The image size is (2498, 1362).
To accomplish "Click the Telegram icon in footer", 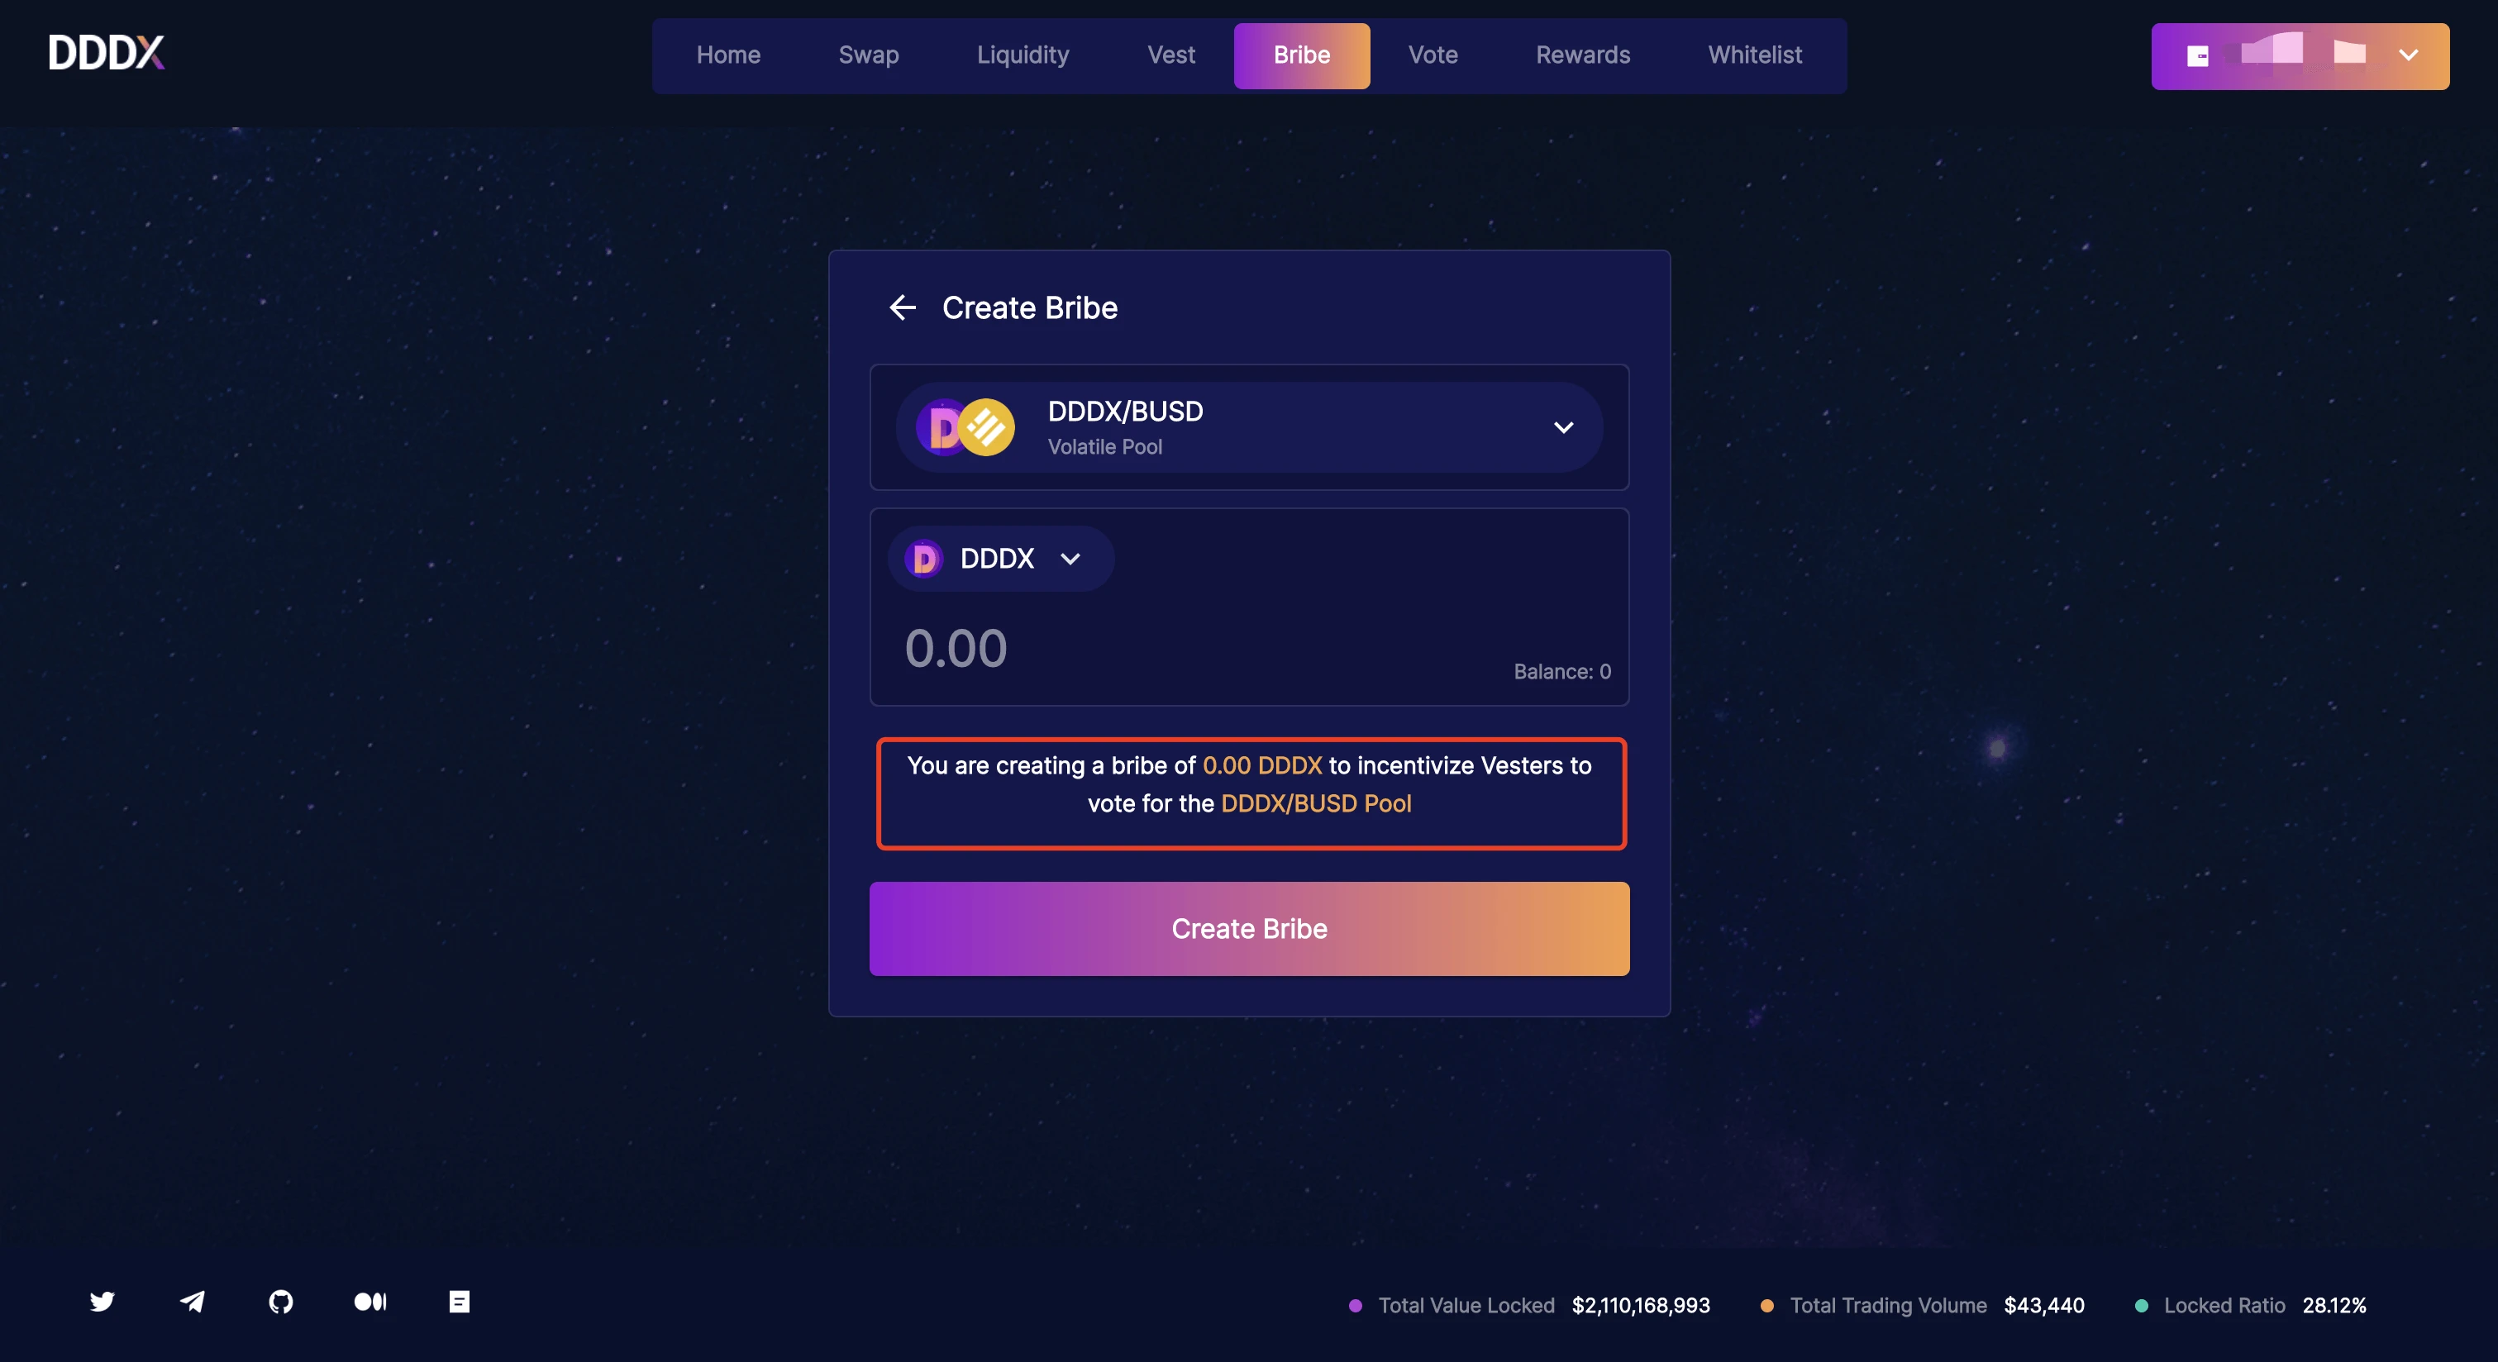I will tap(191, 1300).
